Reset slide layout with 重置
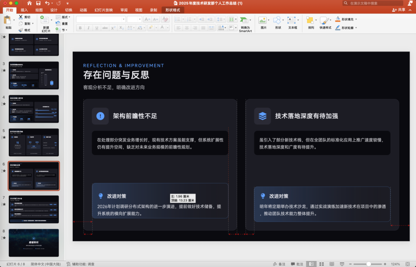 (x=62, y=24)
